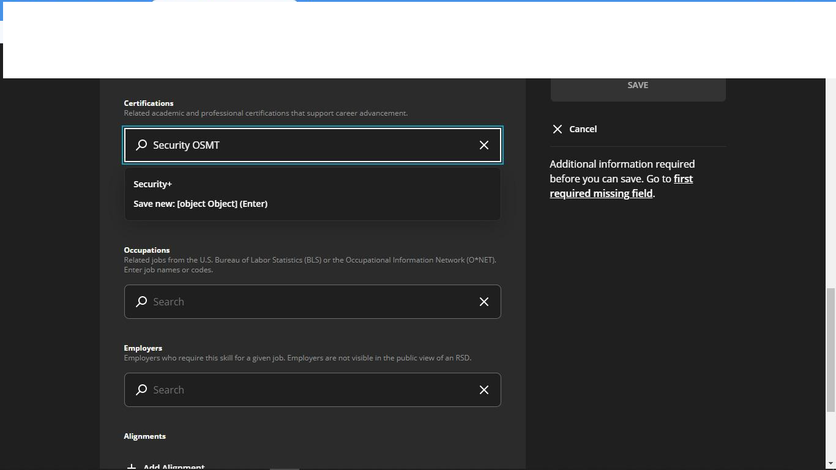836x470 pixels.
Task: Choose the Save new option in suggestions
Action: click(x=201, y=203)
